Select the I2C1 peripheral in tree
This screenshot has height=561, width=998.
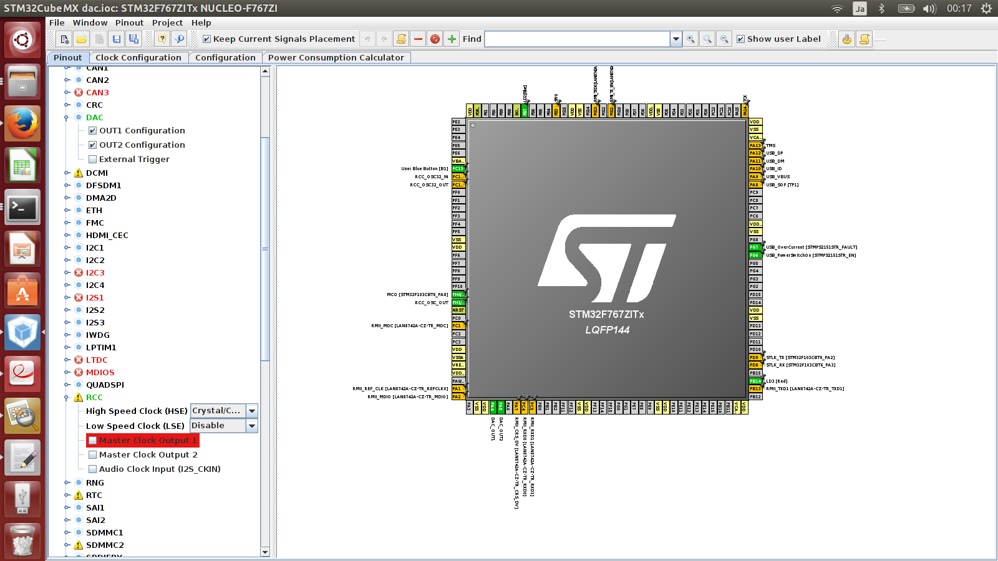(95, 248)
